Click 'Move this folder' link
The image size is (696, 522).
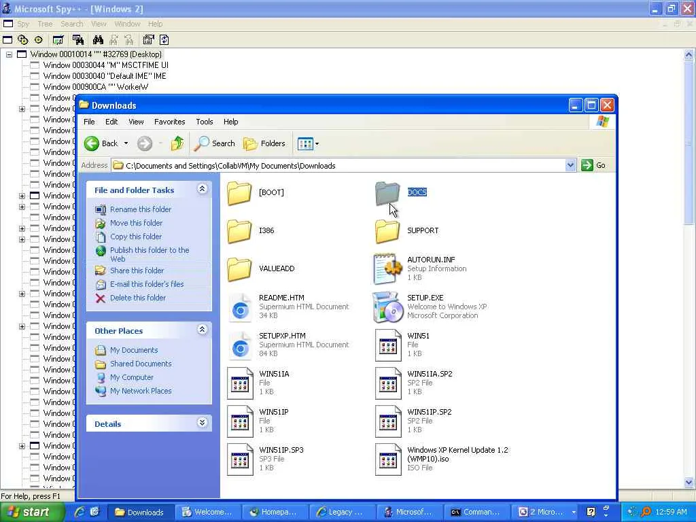pyautogui.click(x=136, y=223)
